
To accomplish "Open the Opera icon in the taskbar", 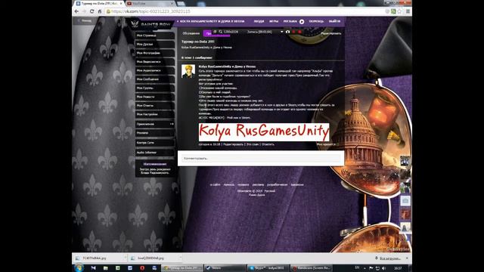I will [142, 268].
